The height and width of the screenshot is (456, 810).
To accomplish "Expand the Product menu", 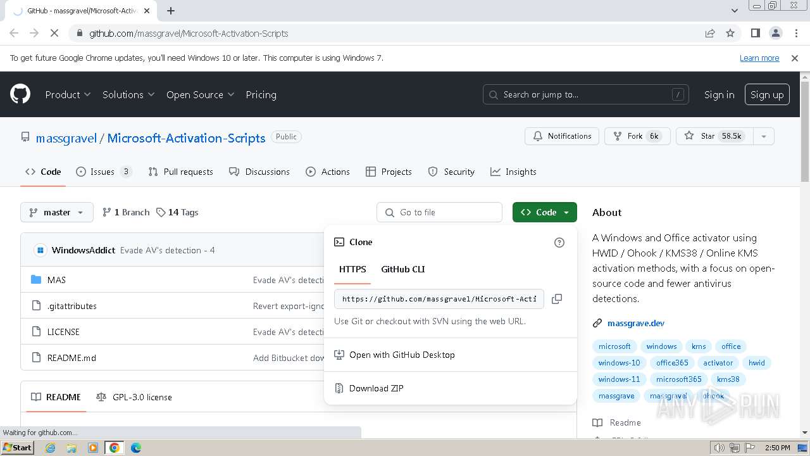I will click(68, 94).
